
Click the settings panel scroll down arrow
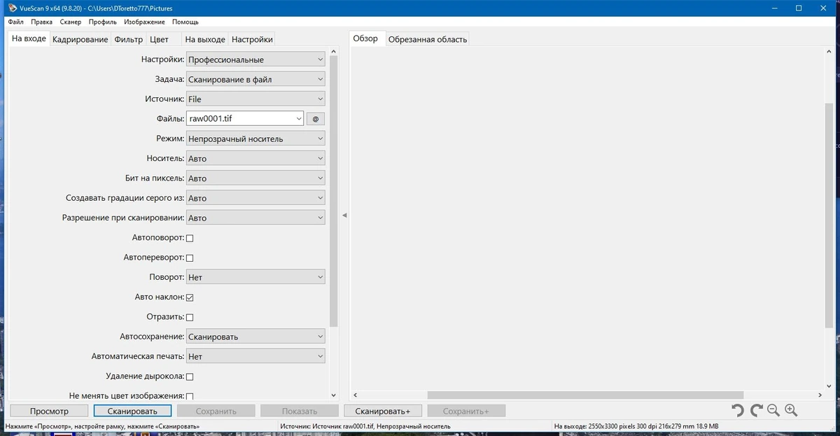click(334, 395)
